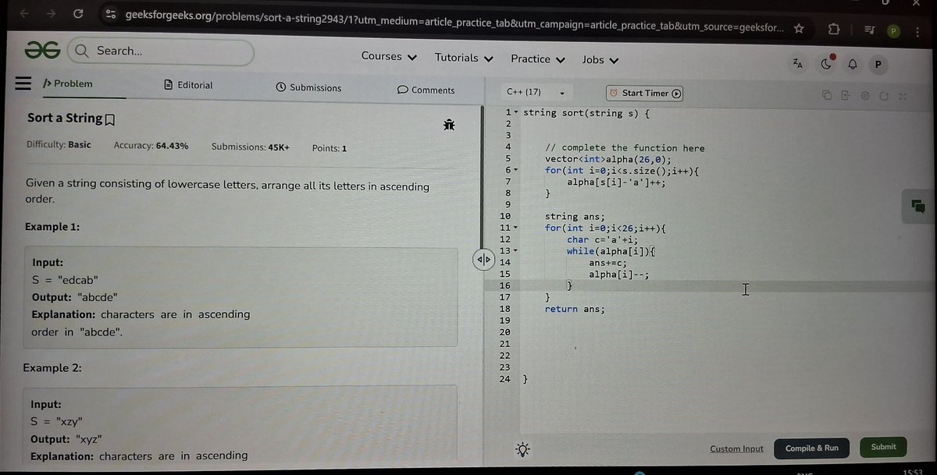Expand editor to fullscreen with the fullscreen icon
Image resolution: width=937 pixels, height=475 pixels.
902,94
